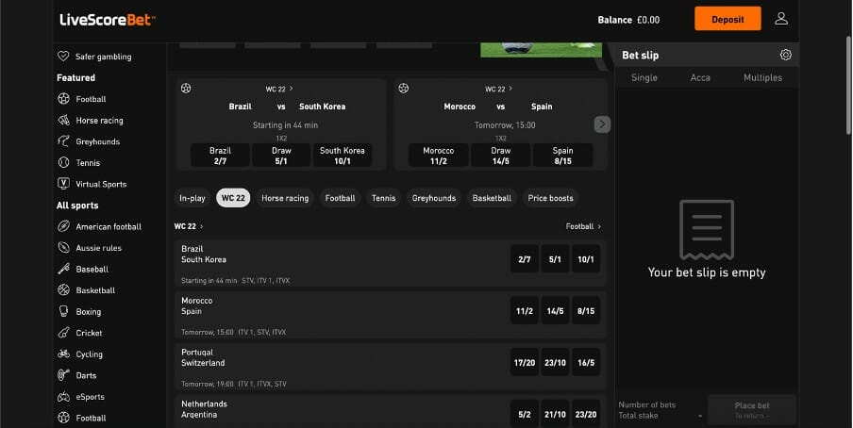Select the Football filter pill
Viewport: 853px width, 428px height.
(x=340, y=198)
